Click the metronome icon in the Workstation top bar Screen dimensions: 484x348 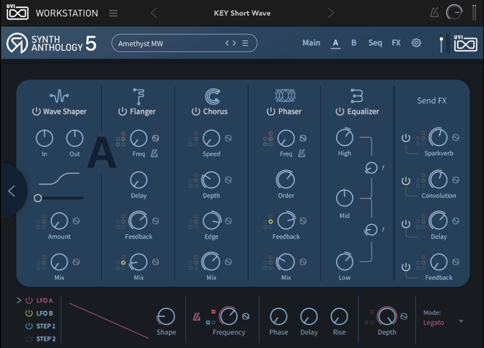click(434, 13)
